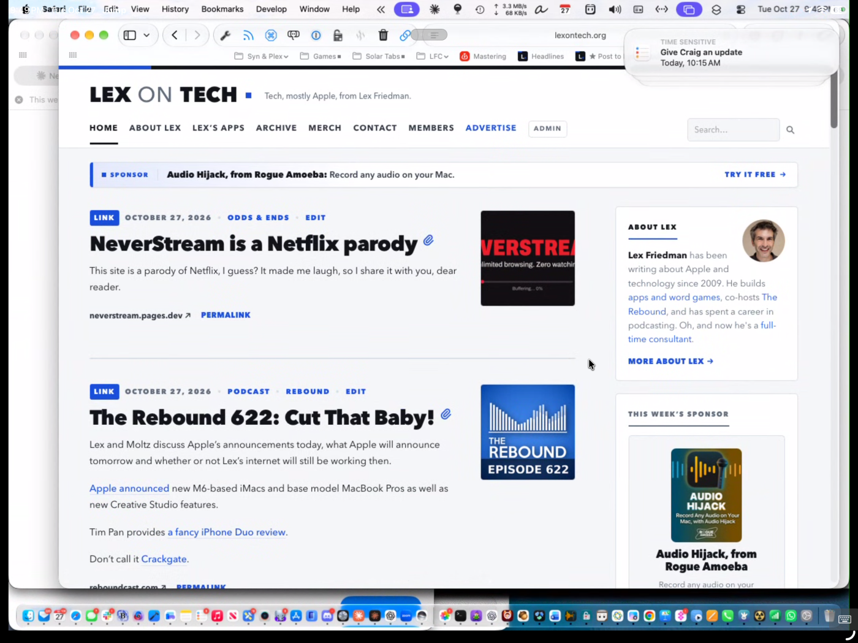Go forward using Safari's forward arrow

pyautogui.click(x=197, y=36)
